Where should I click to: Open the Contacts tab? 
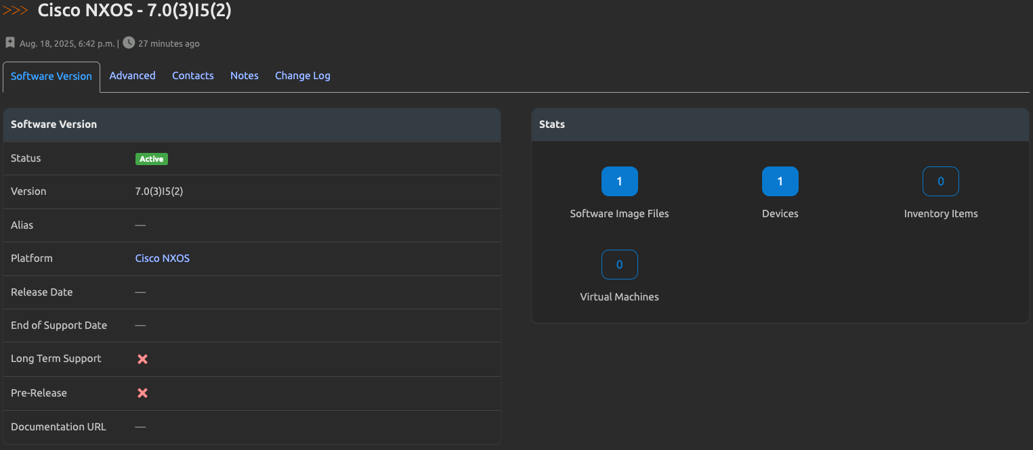tap(193, 75)
